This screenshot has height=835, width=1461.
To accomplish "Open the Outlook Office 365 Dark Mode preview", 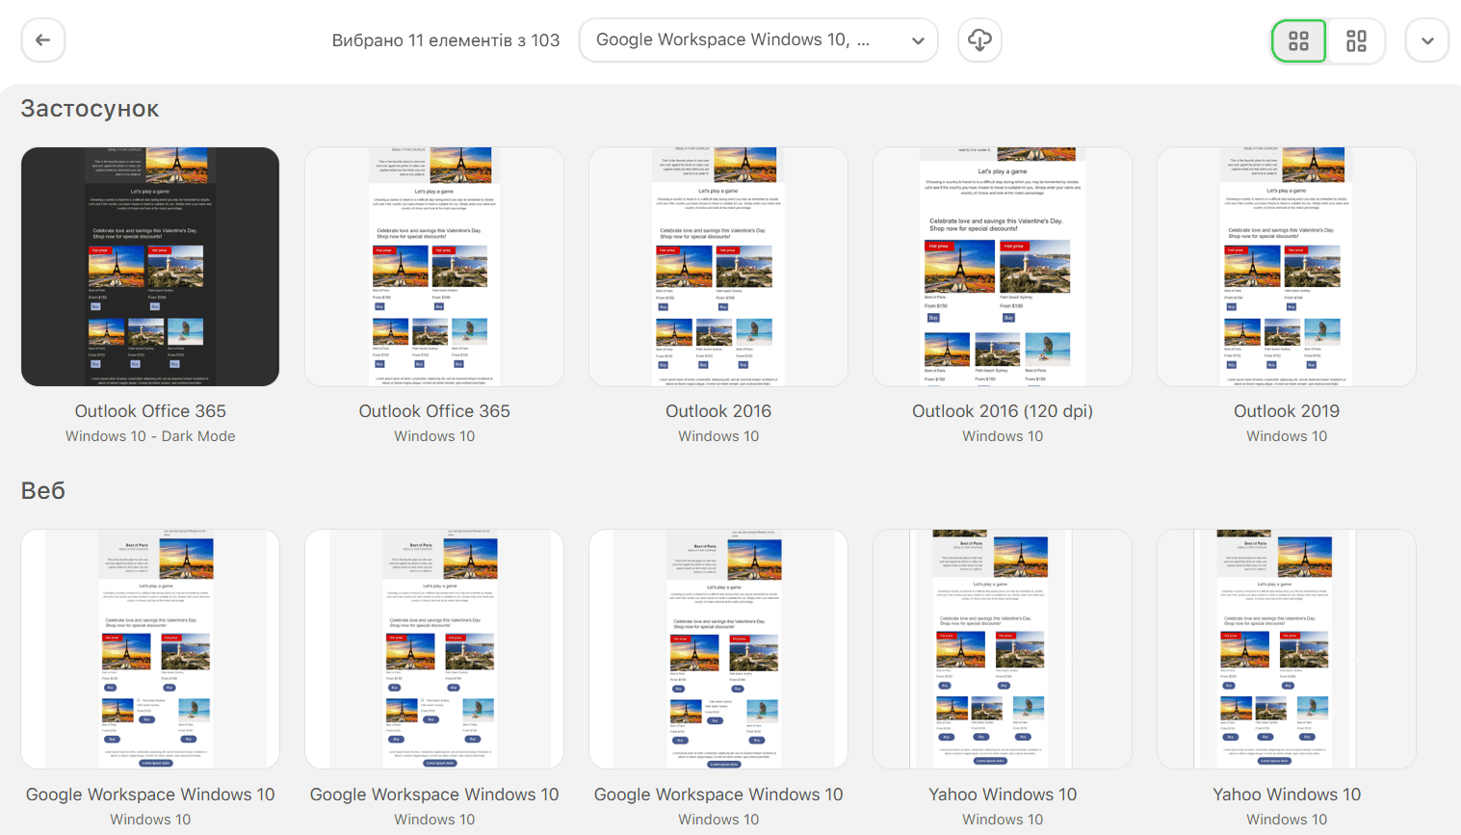I will point(150,267).
